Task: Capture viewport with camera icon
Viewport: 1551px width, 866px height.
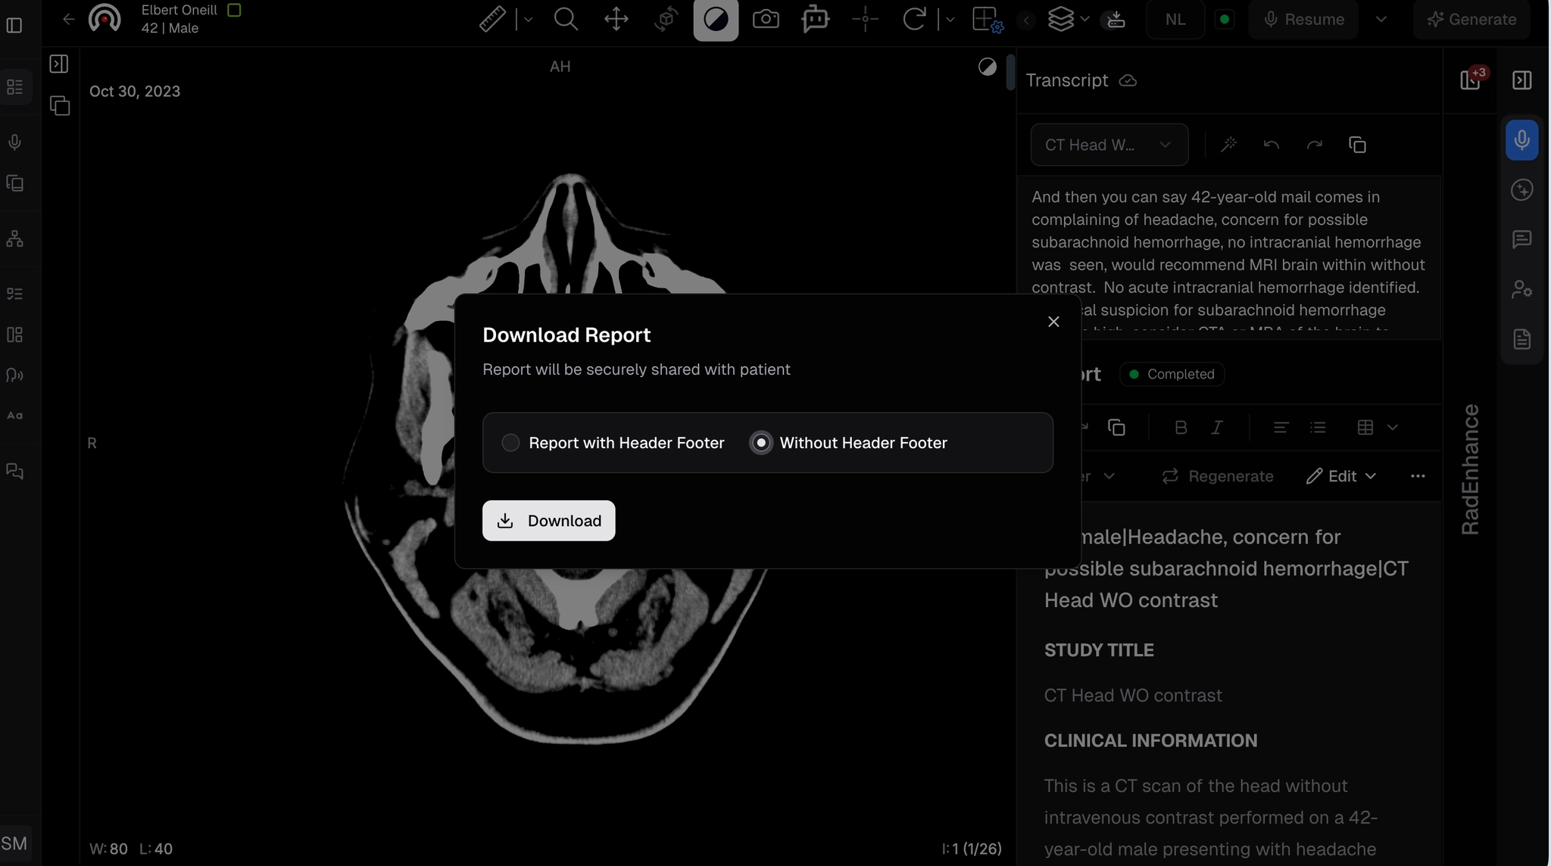Action: coord(766,20)
